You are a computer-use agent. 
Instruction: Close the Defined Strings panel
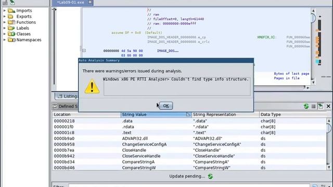point(328,106)
